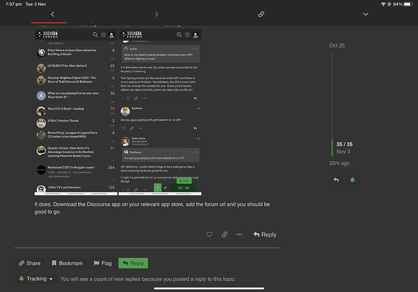Click 'Wasteland 3 [OT] In Reagan's name!'
This screenshot has height=292, width=418.
click(x=71, y=168)
